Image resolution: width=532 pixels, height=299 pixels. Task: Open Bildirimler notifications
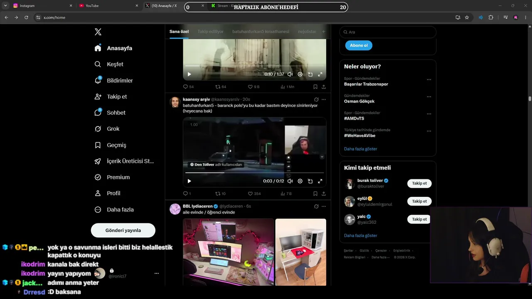[x=114, y=81]
